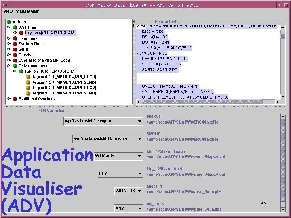Select Region 6[CR_MPIRECV,MPI_RECV] row
This screenshot has width=291, height=218.
64,77
